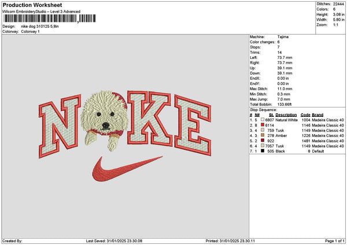The width and height of the screenshot is (347, 245).
Task: Click the Code column header
Action: point(305,115)
